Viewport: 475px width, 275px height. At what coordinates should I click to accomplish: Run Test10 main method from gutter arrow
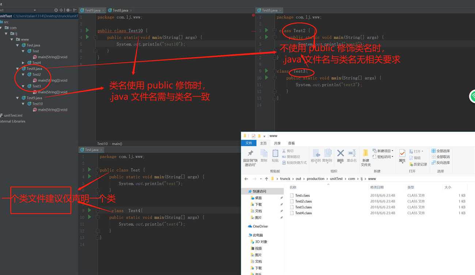tap(87, 37)
